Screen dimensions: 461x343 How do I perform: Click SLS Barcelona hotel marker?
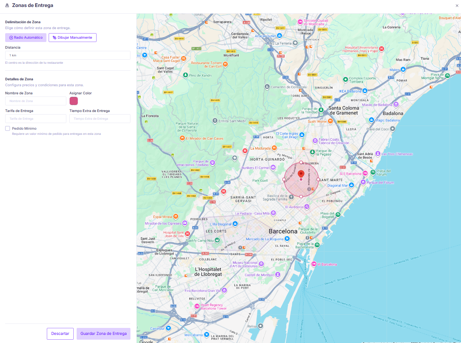[x=365, y=173]
